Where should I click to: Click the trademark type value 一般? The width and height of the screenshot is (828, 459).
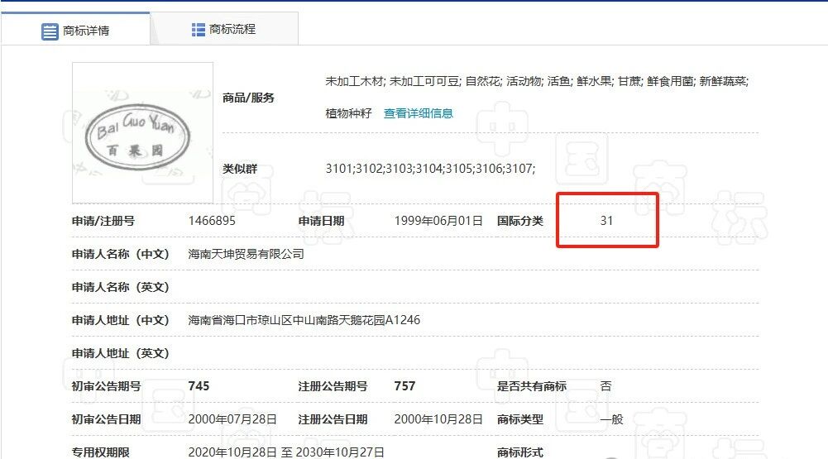tap(611, 419)
